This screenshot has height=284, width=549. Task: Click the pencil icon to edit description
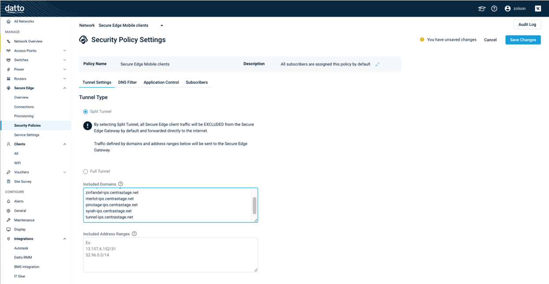pos(377,64)
